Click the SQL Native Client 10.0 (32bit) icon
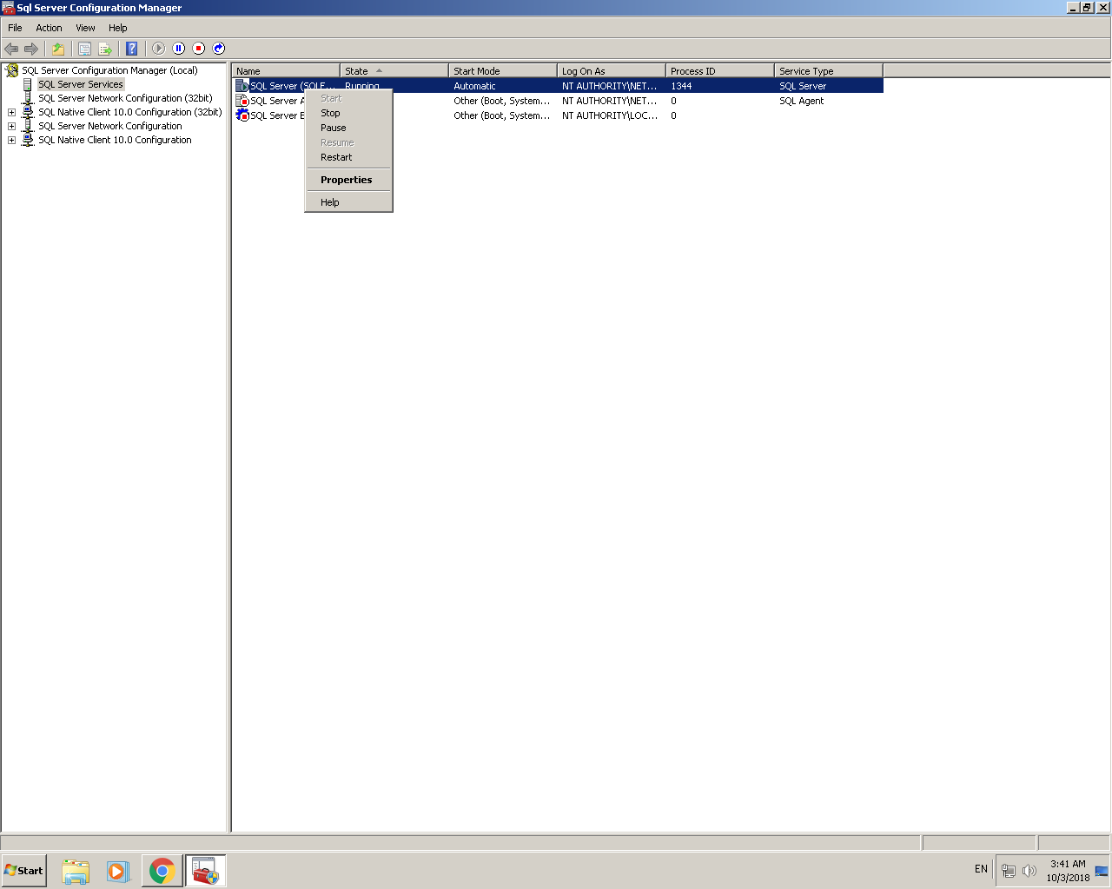The height and width of the screenshot is (889, 1112). pos(28,112)
